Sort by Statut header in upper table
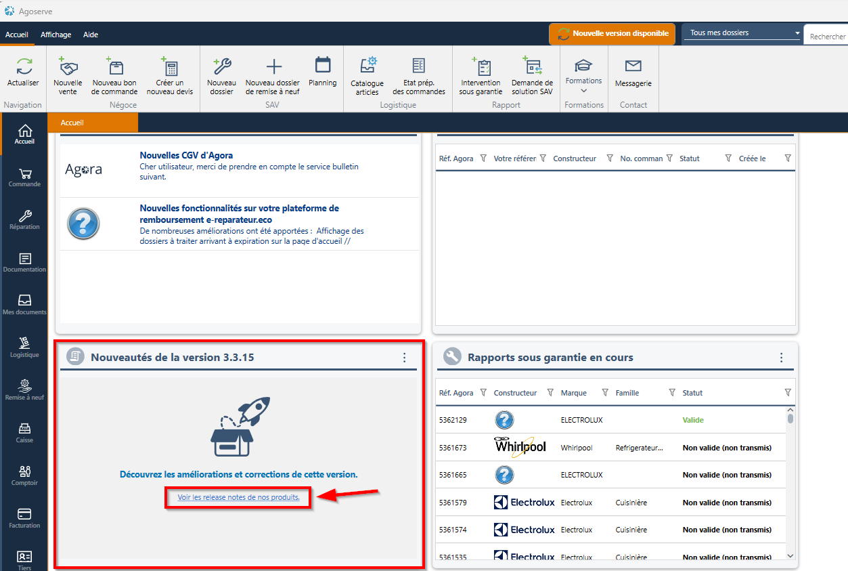 (x=690, y=158)
